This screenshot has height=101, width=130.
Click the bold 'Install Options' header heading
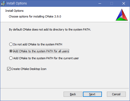[14, 11]
